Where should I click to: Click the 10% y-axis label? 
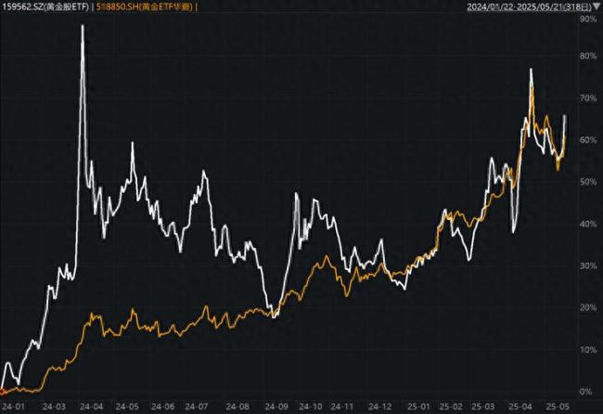(588, 349)
